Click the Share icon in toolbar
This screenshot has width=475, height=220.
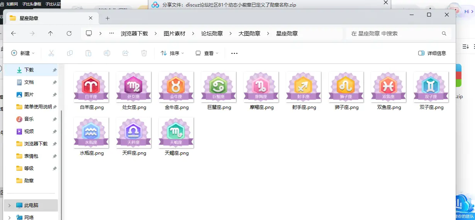pos(126,53)
